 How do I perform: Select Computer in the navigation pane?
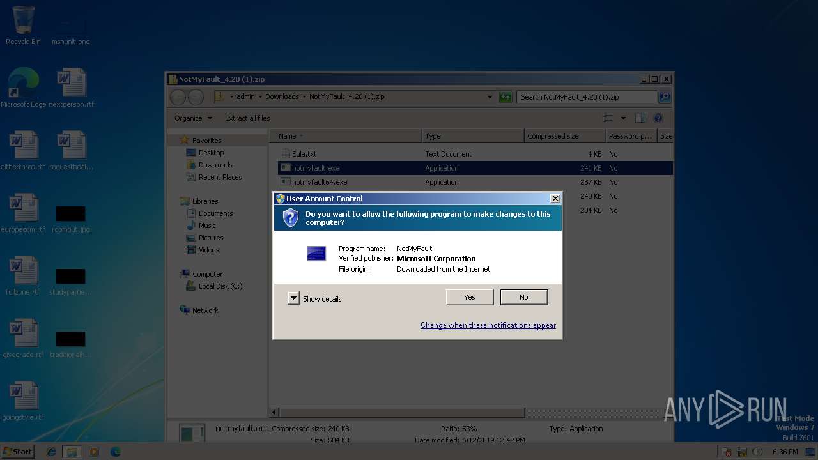coord(207,274)
